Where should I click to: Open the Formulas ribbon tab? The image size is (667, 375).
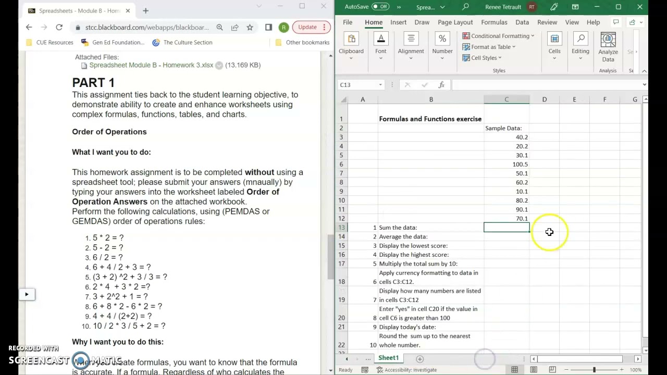494,22
